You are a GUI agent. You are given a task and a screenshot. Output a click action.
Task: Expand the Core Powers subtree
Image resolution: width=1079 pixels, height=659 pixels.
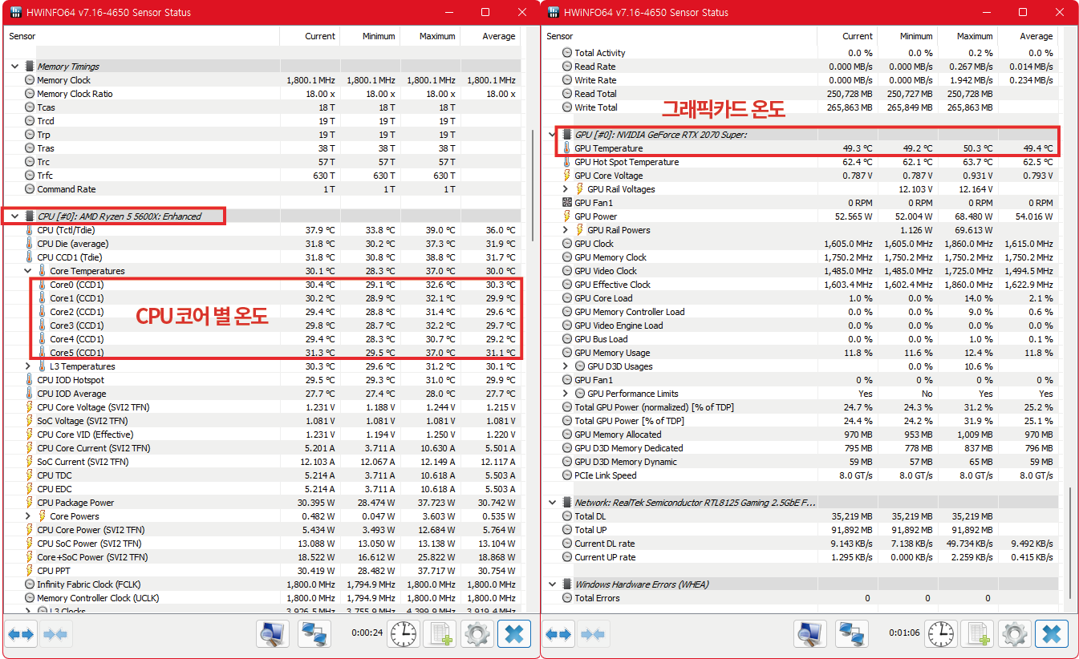coord(29,516)
